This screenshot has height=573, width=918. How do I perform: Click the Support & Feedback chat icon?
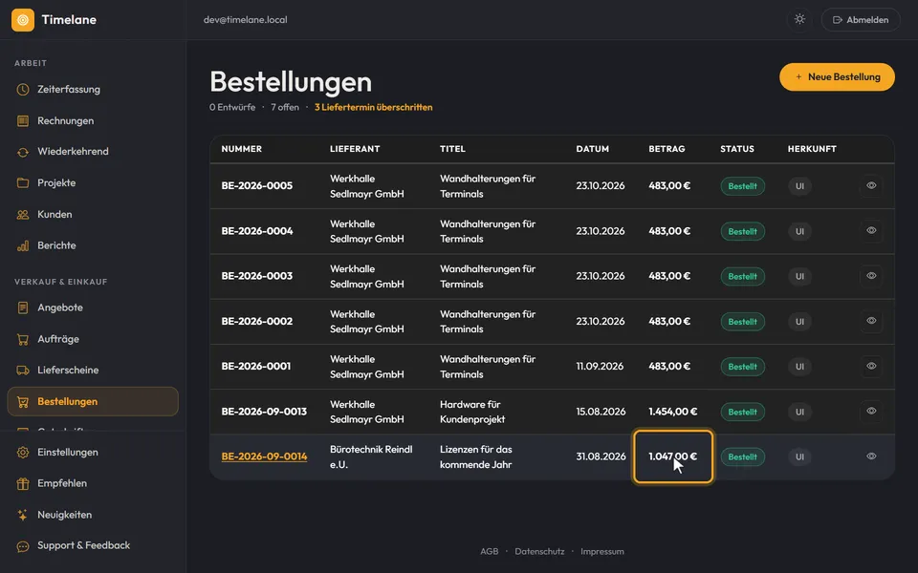click(x=23, y=546)
